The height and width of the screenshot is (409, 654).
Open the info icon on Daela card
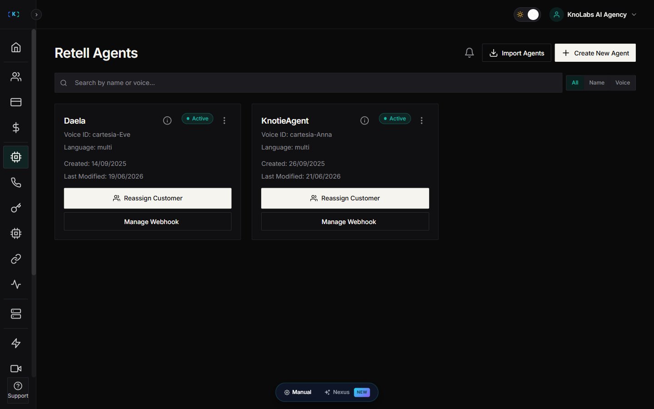[167, 120]
